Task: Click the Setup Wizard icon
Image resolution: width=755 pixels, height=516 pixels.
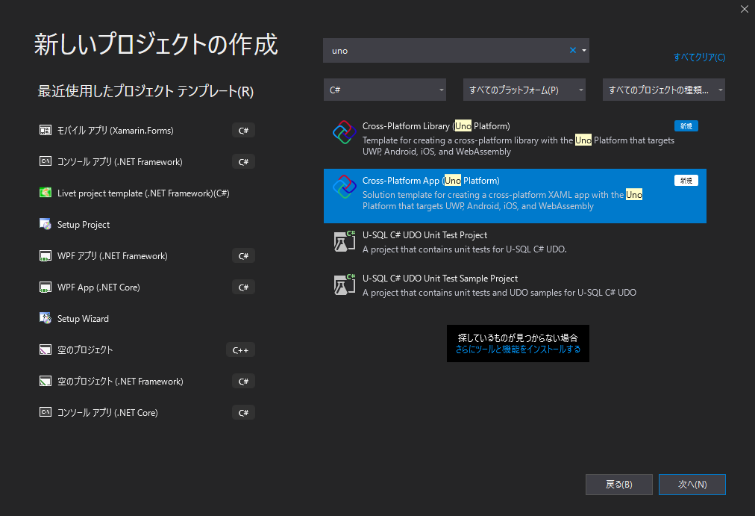Action: (x=46, y=318)
